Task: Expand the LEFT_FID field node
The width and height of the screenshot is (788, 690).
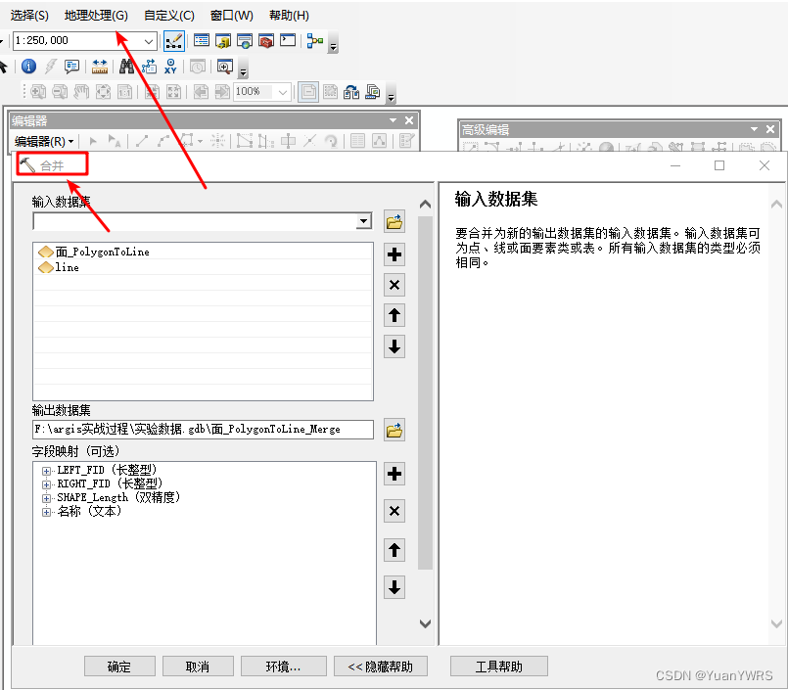Action: pos(46,471)
